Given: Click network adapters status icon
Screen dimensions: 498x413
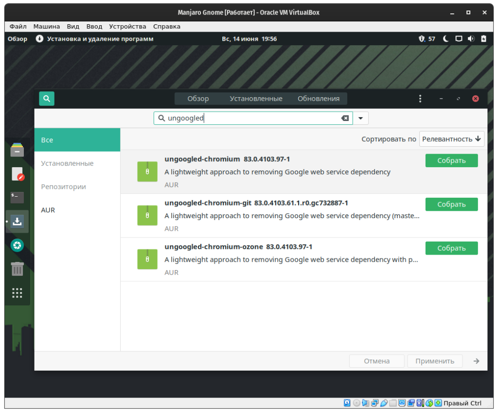Looking at the screenshot, I should (x=374, y=403).
